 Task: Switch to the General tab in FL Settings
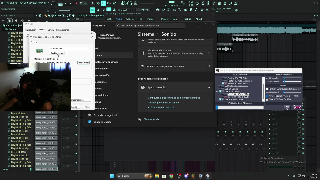(130, 19)
